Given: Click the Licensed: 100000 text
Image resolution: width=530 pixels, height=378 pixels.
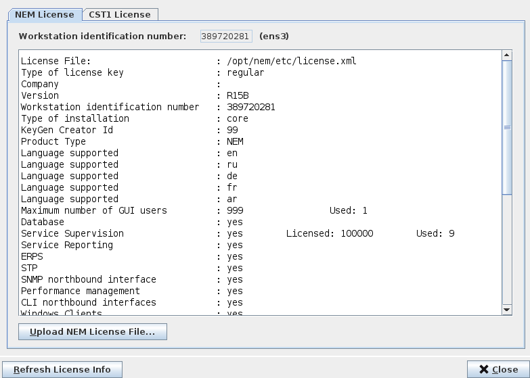Looking at the screenshot, I should [329, 233].
